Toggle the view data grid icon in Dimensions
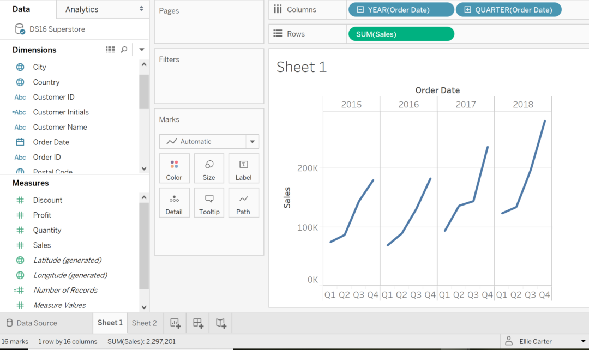Viewport: 589px width, 350px height. [x=110, y=49]
